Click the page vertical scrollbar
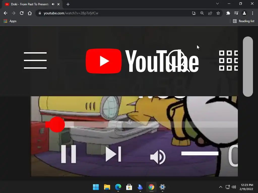Viewport: 258px width, 193px height. [248, 66]
